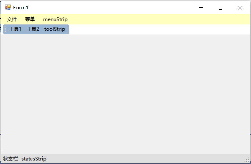Image resolution: width=251 pixels, height=164 pixels.
Task: Click the statusStrip status bar text
Action: coord(34,159)
